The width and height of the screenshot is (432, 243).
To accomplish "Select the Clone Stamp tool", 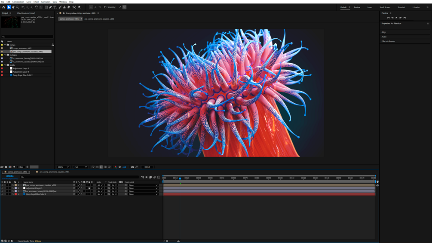I will click(x=64, y=7).
